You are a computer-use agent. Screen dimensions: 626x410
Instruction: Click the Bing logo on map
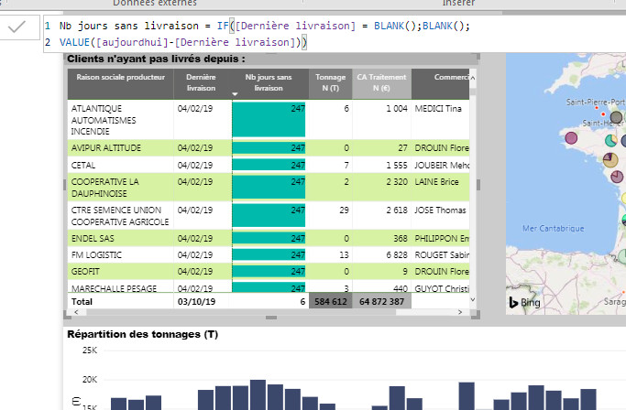pos(524,302)
